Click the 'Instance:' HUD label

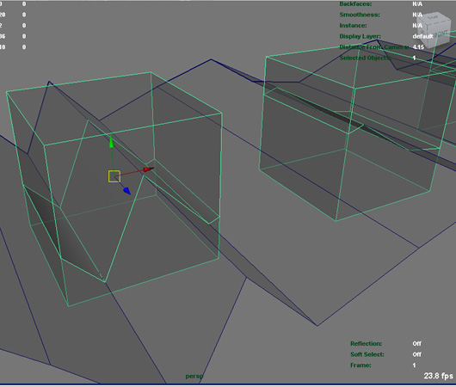(x=353, y=25)
